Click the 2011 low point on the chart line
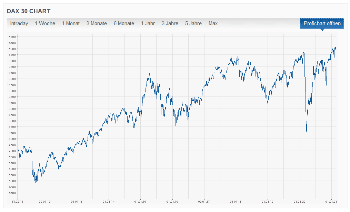The image size is (350, 212). pyautogui.click(x=36, y=182)
